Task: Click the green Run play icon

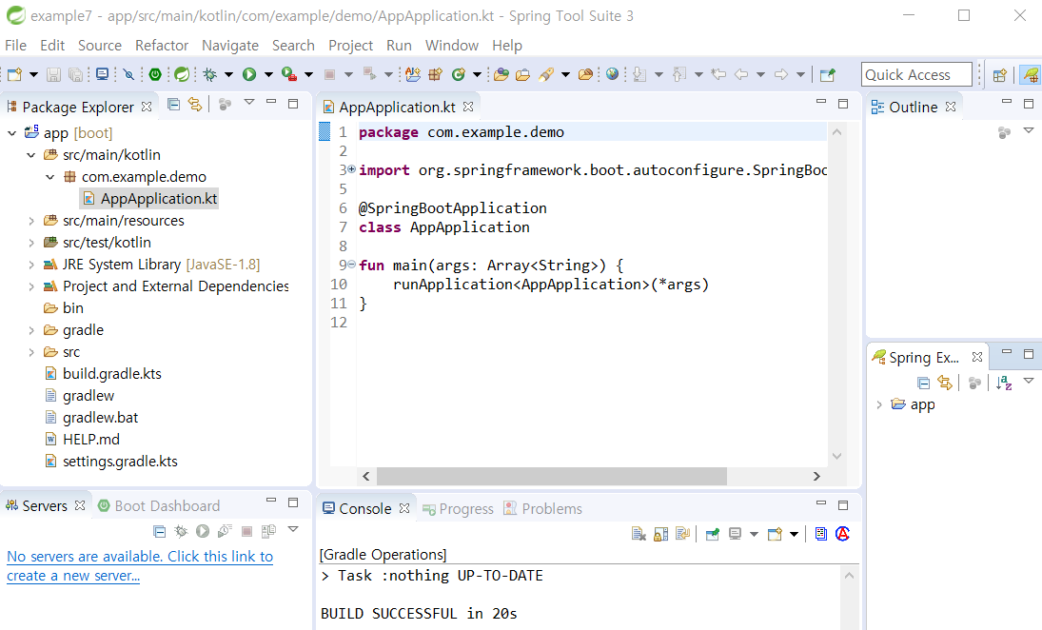Action: coord(249,74)
